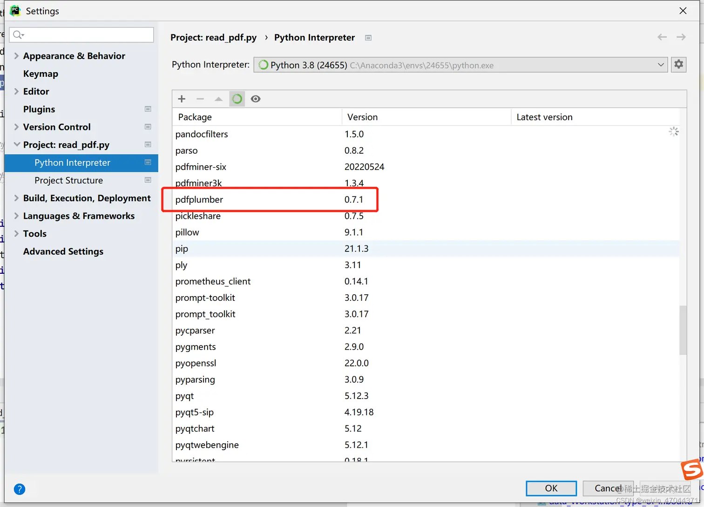This screenshot has width=704, height=507.
Task: Click the help question mark icon
Action: pos(20,489)
